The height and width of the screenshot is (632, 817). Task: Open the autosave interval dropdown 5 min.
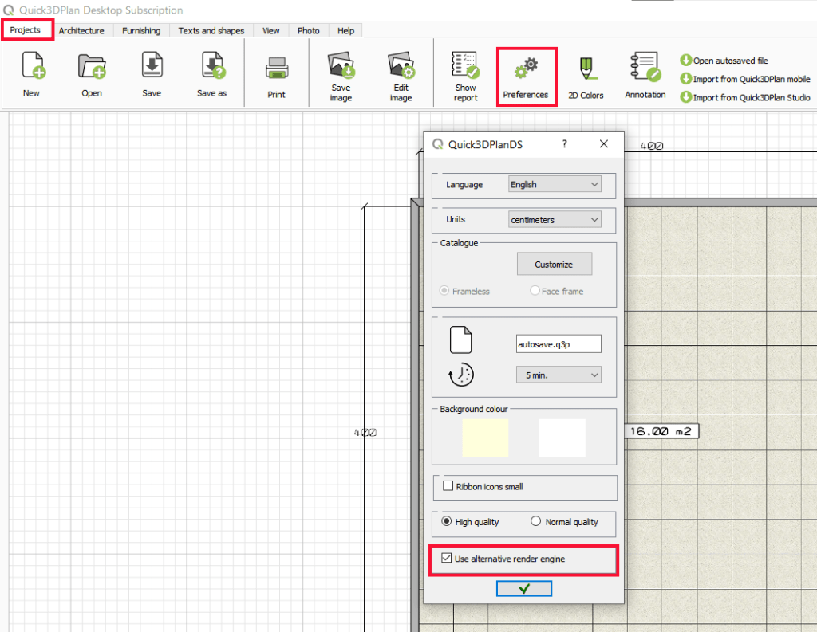(558, 375)
